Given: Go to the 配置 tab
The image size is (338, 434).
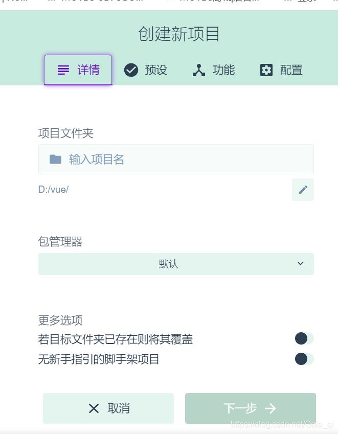Looking at the screenshot, I should pyautogui.click(x=281, y=70).
